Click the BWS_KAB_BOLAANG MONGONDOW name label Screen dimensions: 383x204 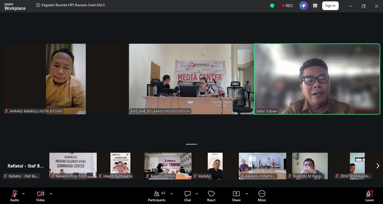click(160, 111)
